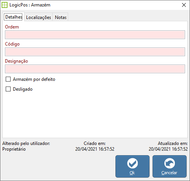This screenshot has width=190, height=181.
Task: Click into the Ordem input field
Action: click(x=95, y=35)
